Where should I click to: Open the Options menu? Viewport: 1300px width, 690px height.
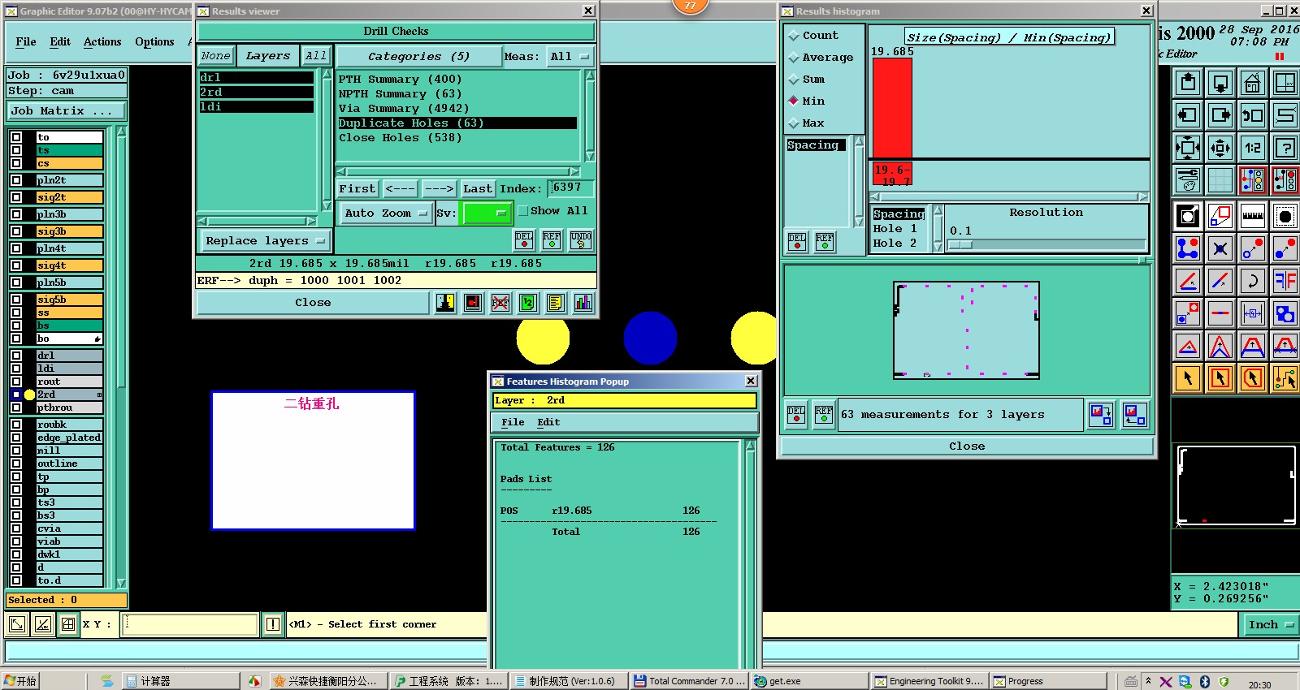point(154,42)
